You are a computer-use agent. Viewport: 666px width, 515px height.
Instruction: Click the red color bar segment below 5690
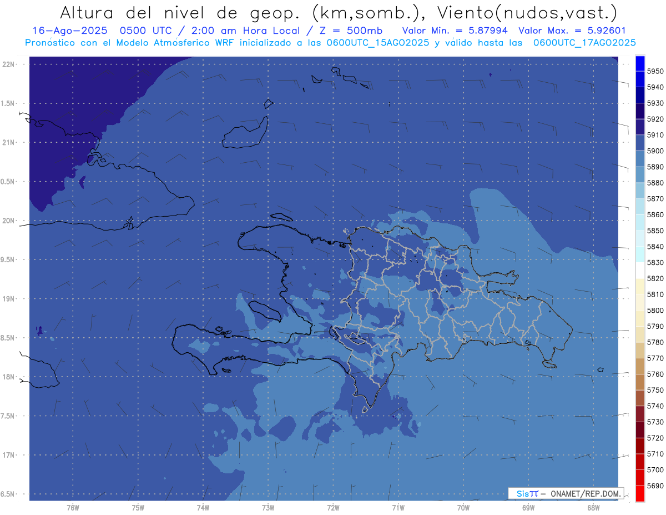[640, 493]
